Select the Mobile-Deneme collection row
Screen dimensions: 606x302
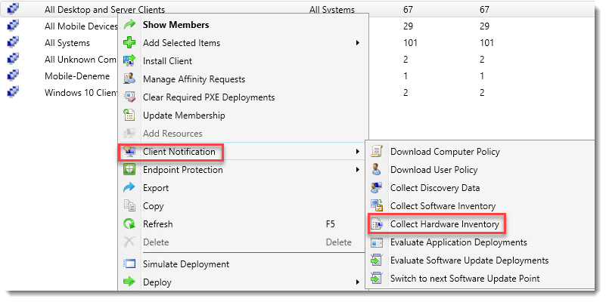[76, 76]
